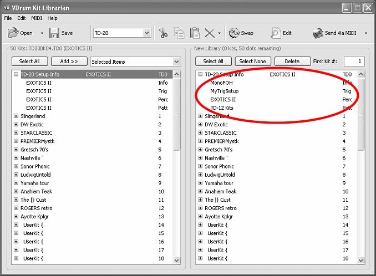Viewport: 376px width, 276px height.
Task: Click the Copy icon in toolbar
Action: click(x=179, y=33)
